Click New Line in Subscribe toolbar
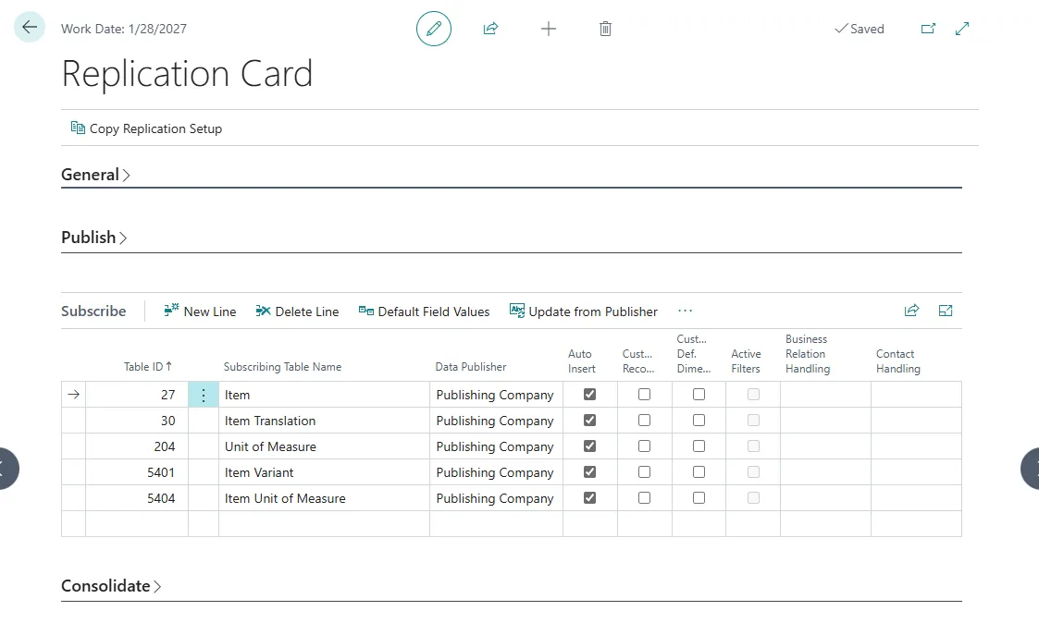This screenshot has height=623, width=1039. pyautogui.click(x=200, y=311)
